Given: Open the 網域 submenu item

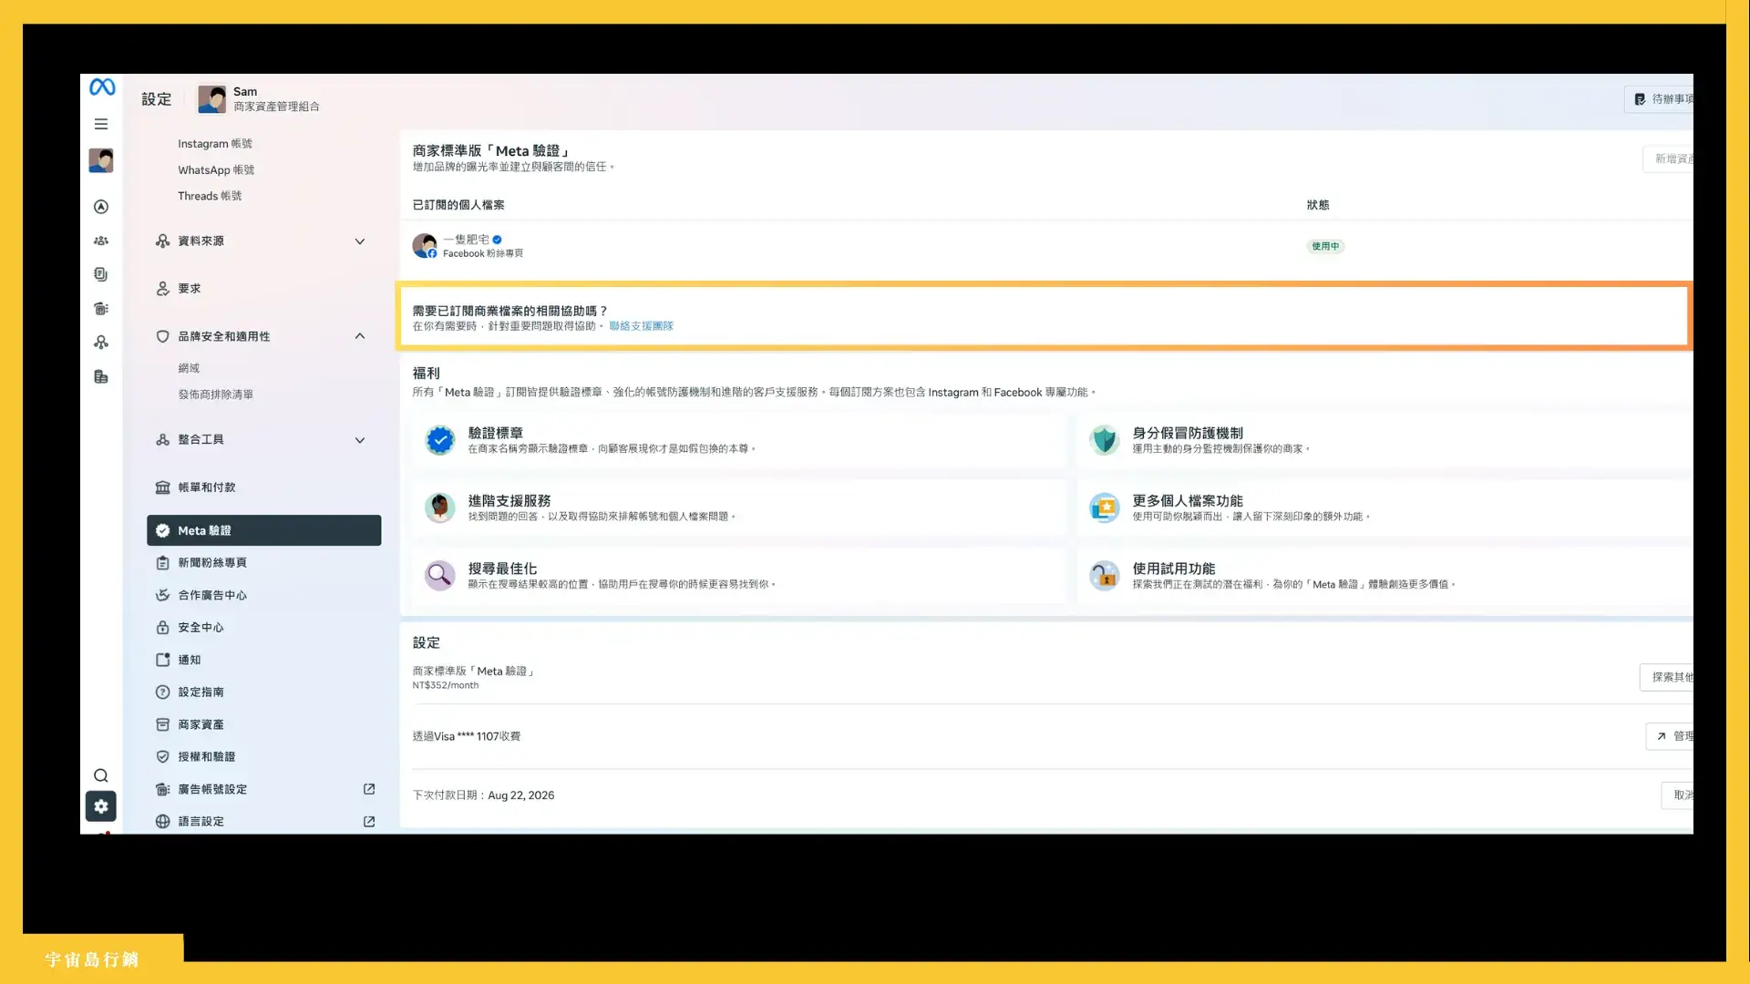Looking at the screenshot, I should (x=189, y=368).
